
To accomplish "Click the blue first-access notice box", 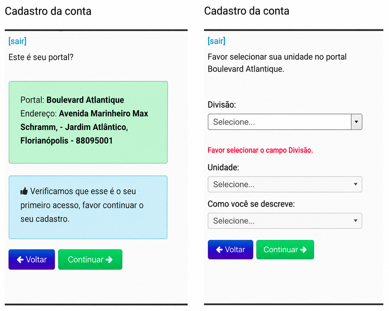I will click(x=88, y=207).
